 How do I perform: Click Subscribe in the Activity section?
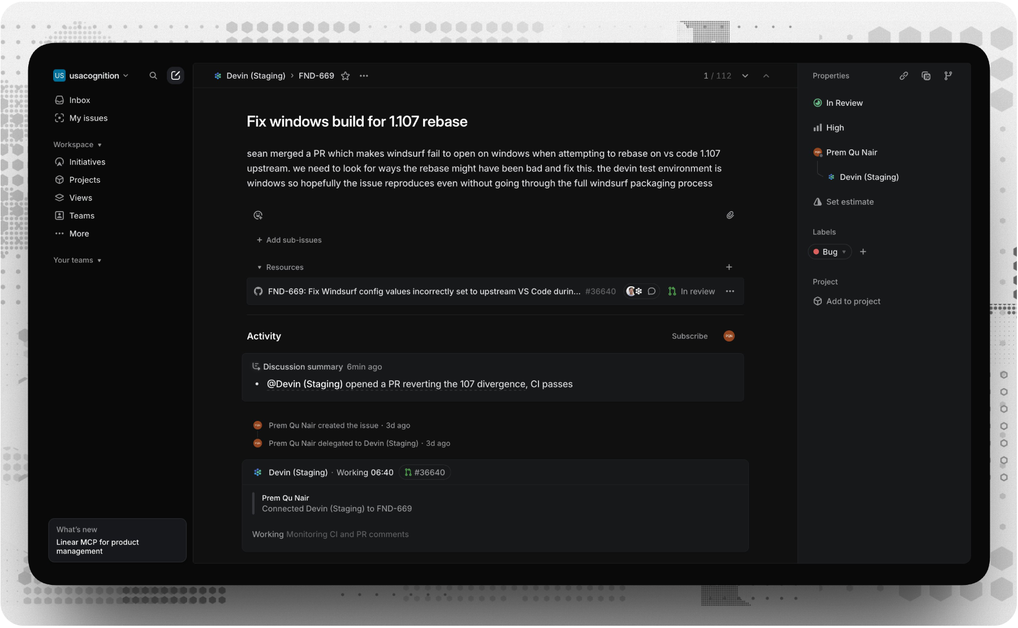[689, 336]
